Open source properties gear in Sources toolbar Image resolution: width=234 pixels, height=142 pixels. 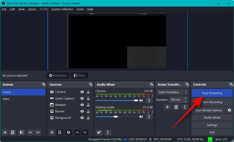(68, 132)
